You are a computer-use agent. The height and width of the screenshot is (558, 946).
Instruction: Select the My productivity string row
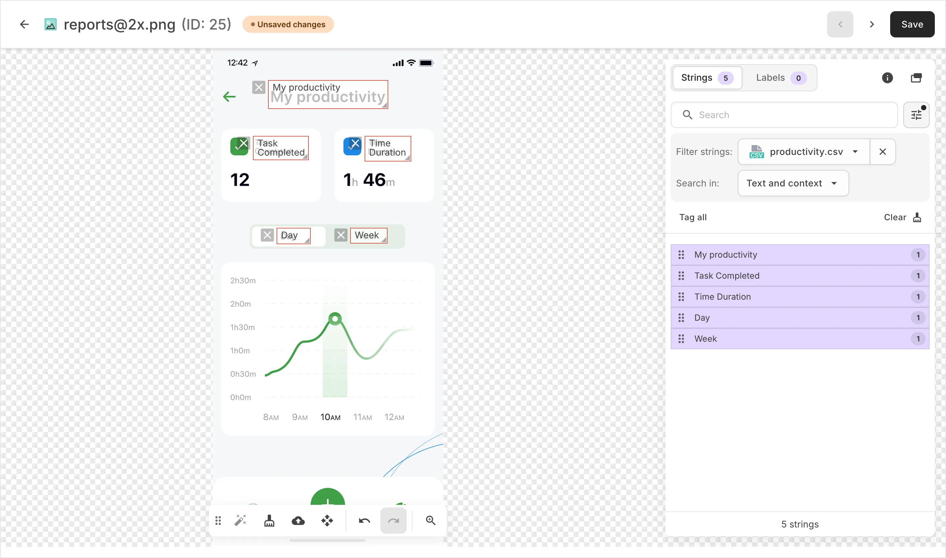point(800,255)
